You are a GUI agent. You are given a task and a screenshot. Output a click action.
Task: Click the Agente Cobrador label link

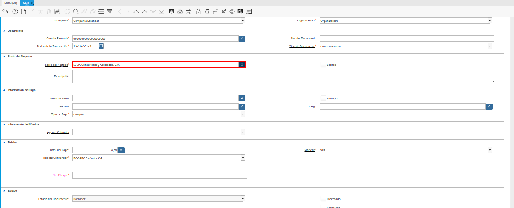(58, 132)
